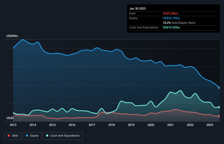Click the 2013 x-axis label
Screen dimensions: 224x144
point(13,125)
